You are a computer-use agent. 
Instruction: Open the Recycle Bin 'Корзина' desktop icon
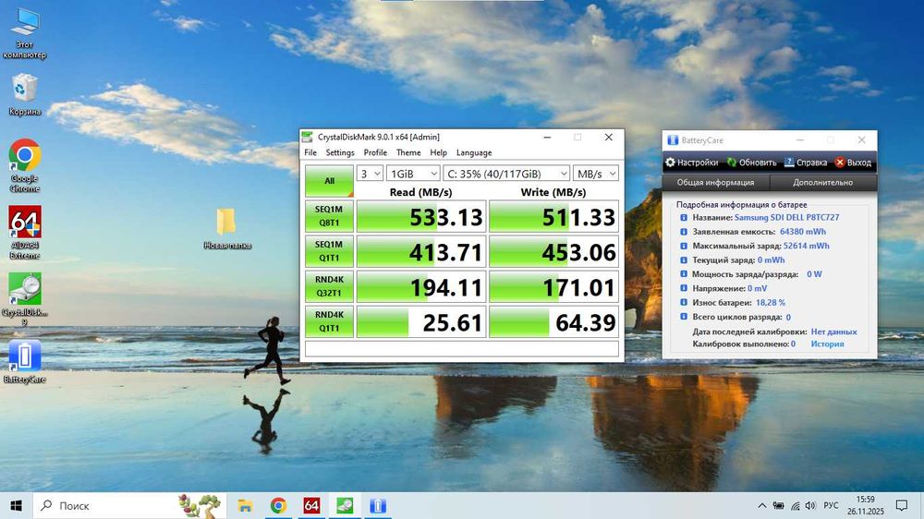coord(25,94)
